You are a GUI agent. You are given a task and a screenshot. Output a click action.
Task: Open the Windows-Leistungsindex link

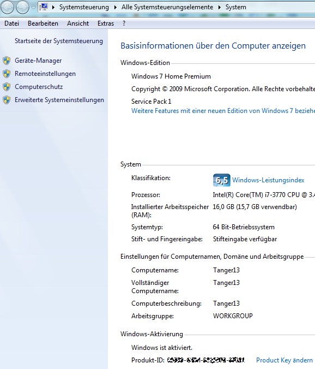click(x=268, y=180)
